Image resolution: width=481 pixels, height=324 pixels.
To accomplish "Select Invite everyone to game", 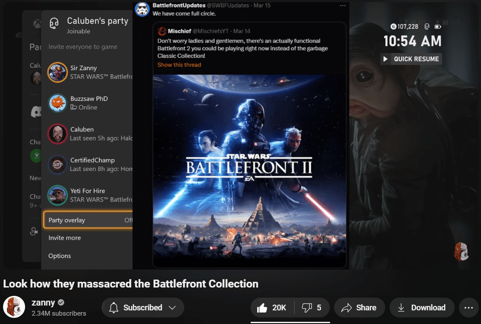I will click(x=83, y=47).
